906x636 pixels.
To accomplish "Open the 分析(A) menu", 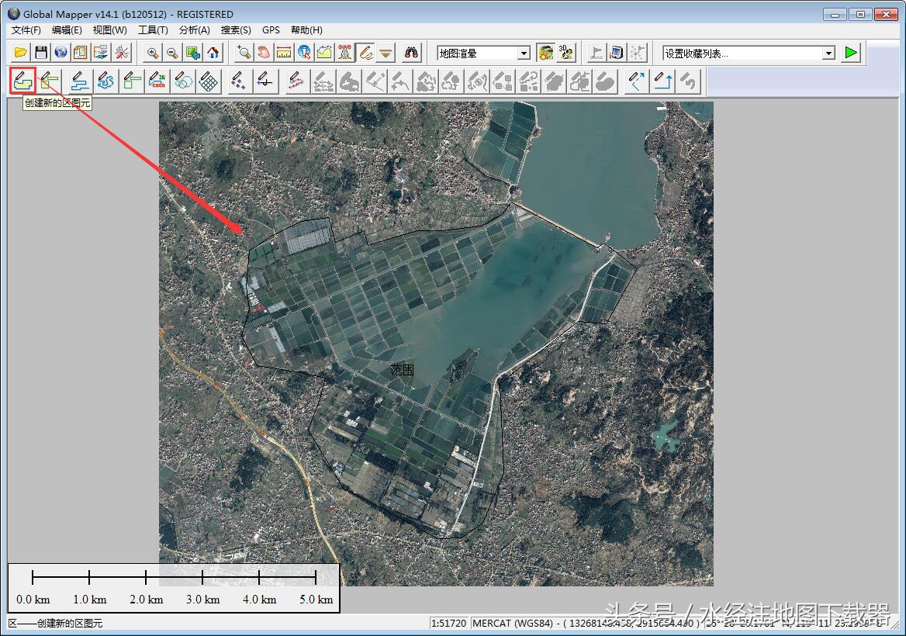I will [x=194, y=30].
